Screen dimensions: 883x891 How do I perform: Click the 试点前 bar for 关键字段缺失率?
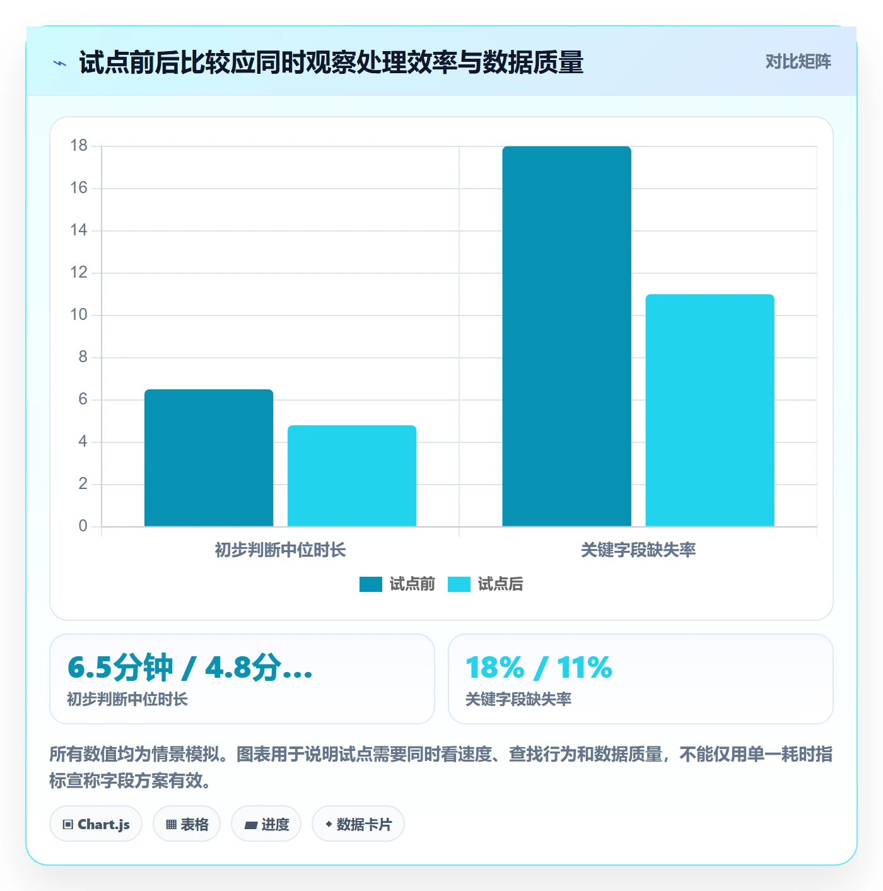point(567,336)
